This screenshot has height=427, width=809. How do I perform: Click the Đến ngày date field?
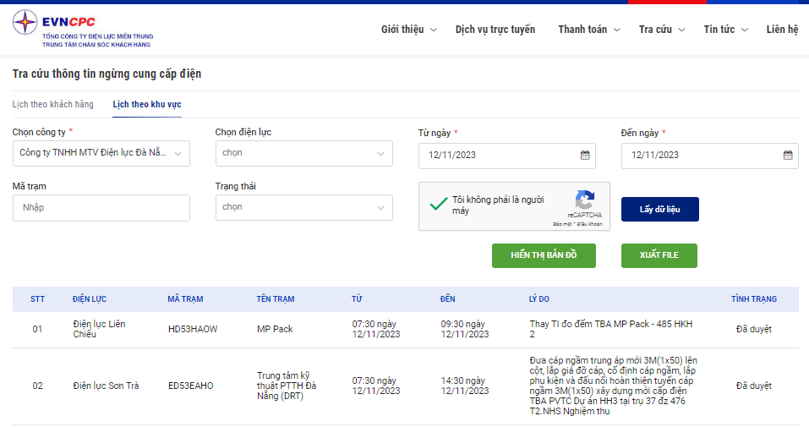709,156
